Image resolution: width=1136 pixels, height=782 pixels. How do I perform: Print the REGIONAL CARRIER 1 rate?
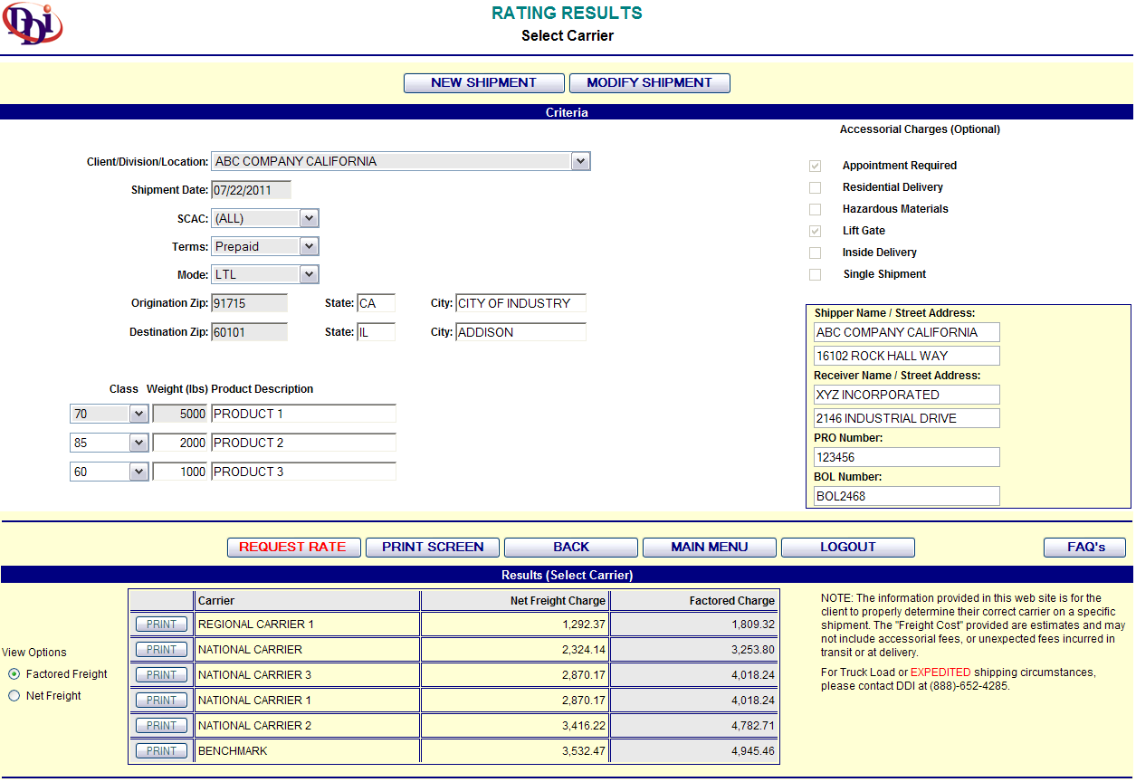coord(162,625)
